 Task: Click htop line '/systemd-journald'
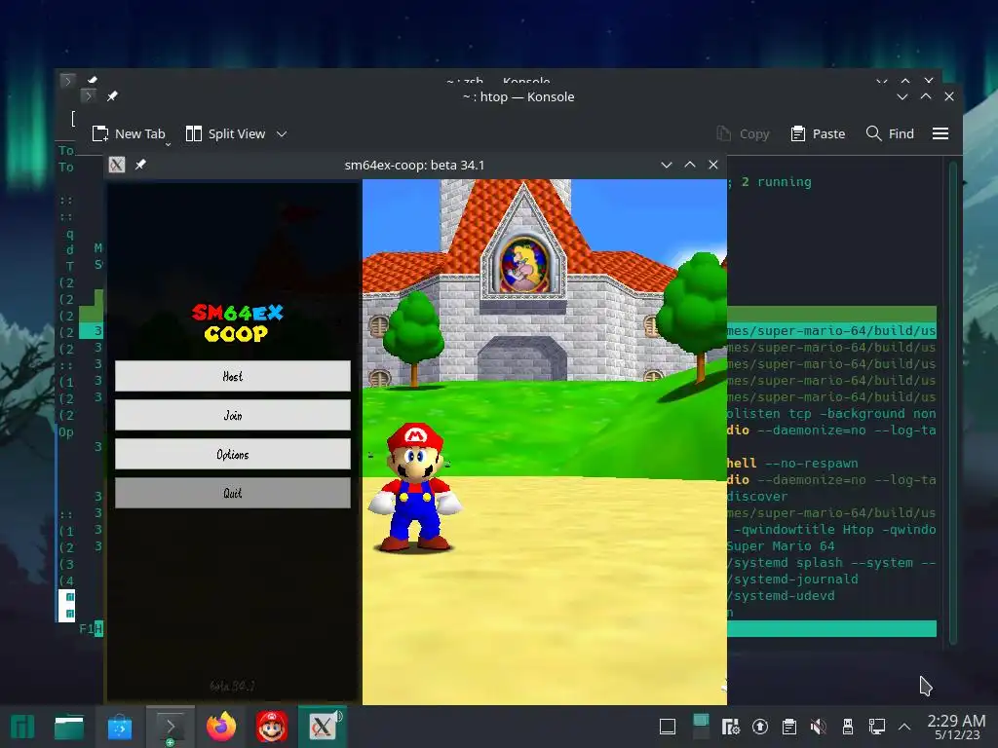[793, 579]
